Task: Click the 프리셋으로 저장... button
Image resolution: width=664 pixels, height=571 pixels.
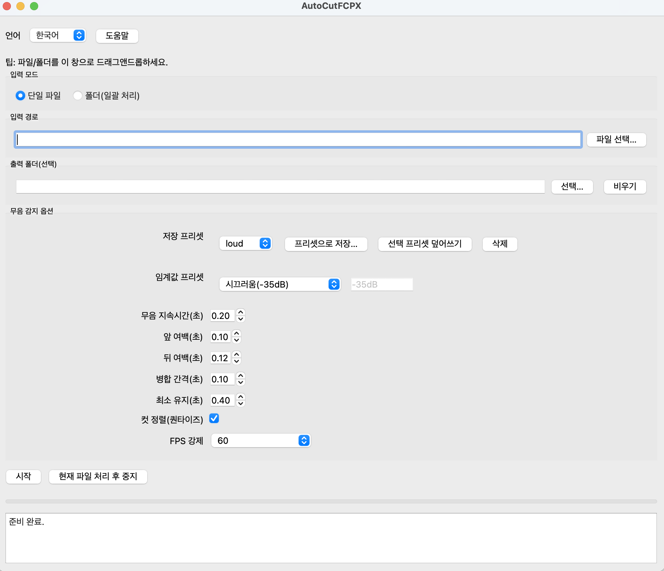Action: [326, 244]
